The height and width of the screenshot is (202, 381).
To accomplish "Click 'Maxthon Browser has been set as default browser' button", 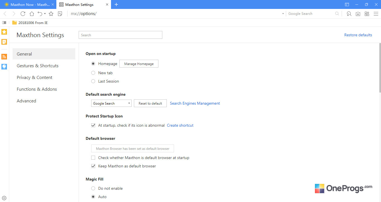I will (x=132, y=148).
